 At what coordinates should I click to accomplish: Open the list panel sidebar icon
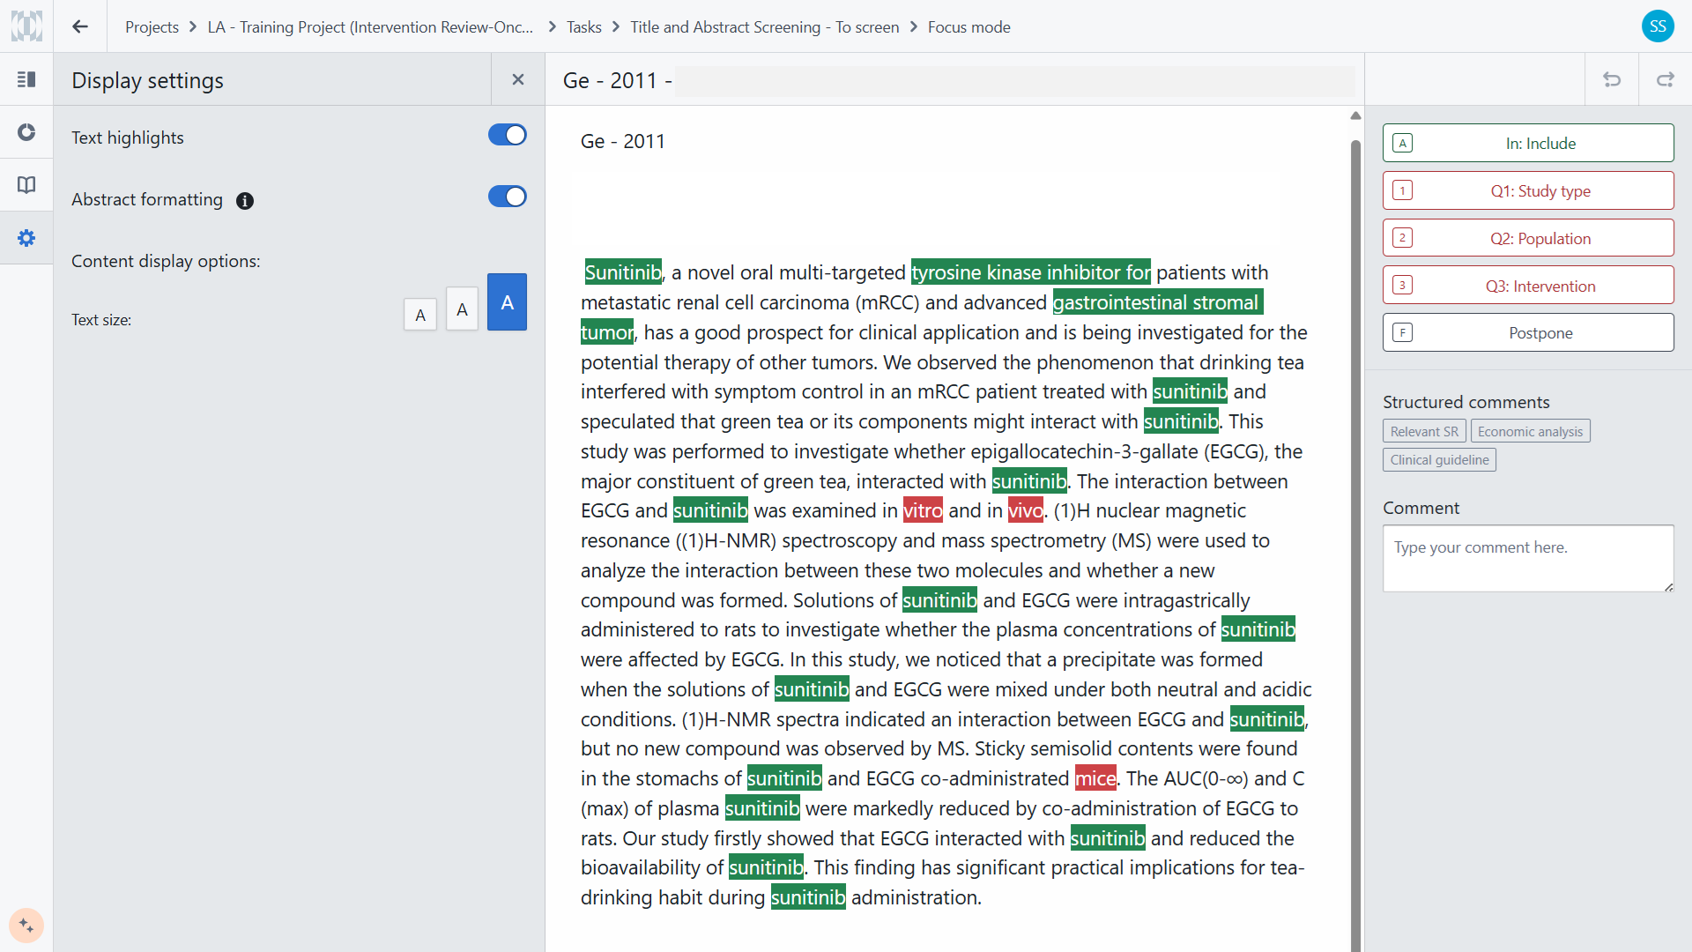[26, 79]
